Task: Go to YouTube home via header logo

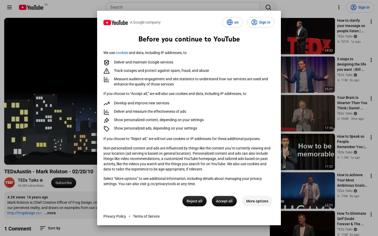Action: coord(31,7)
